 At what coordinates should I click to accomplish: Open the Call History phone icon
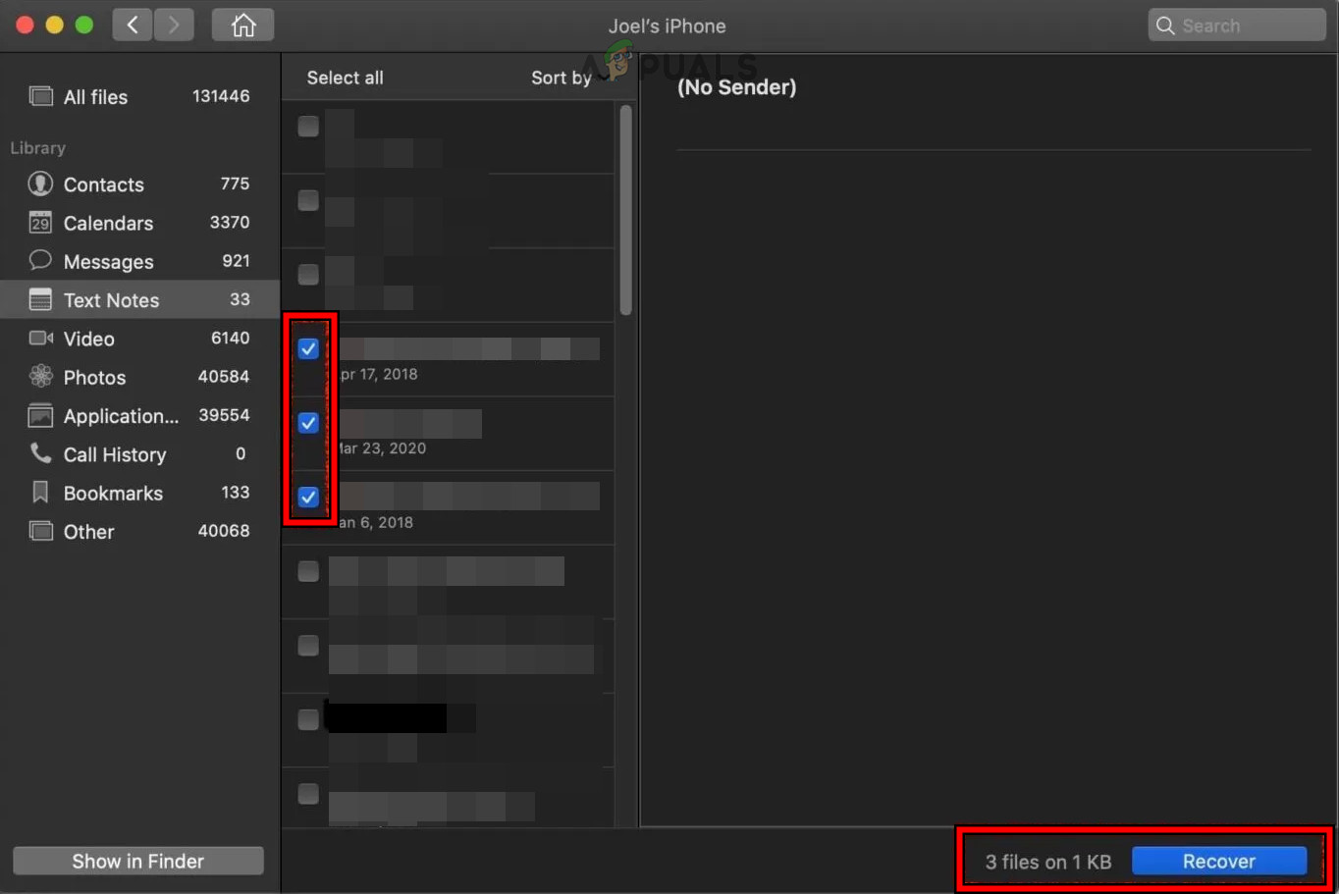[40, 453]
